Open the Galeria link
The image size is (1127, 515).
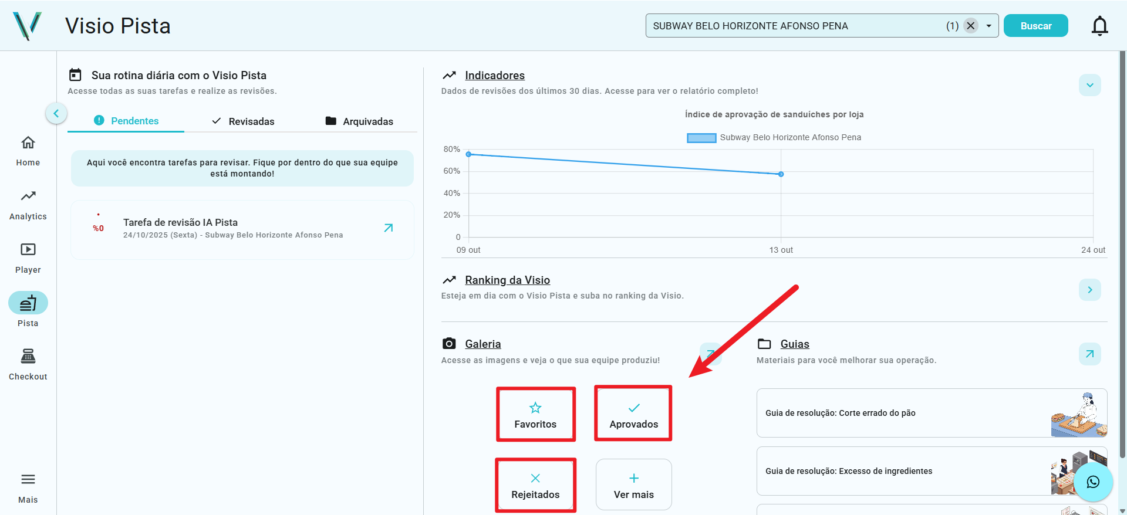482,344
